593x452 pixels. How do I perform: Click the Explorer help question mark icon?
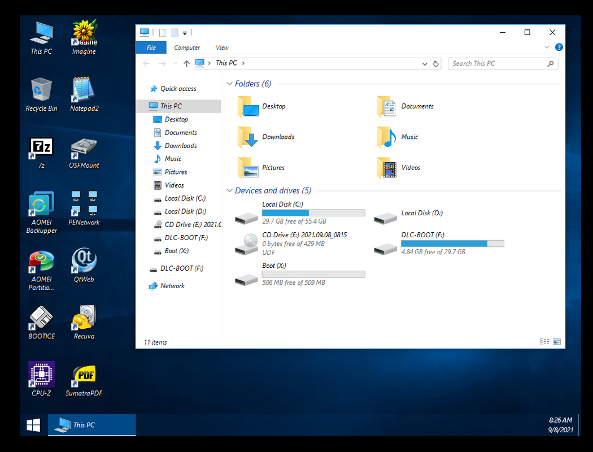click(559, 47)
